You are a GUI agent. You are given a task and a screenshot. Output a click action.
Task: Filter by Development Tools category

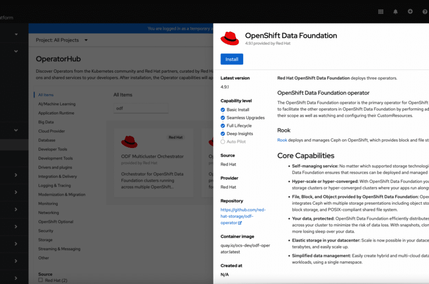pos(56,158)
